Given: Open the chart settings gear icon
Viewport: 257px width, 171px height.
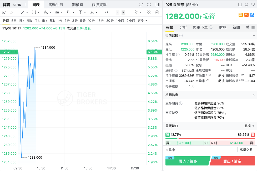Looking at the screenshot, I should [x=157, y=12].
